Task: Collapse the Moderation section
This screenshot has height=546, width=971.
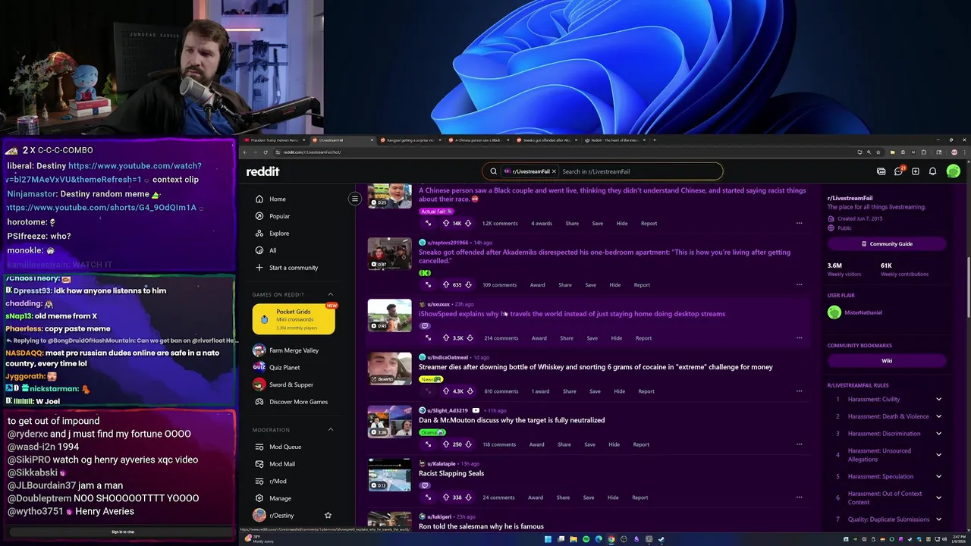Action: pyautogui.click(x=330, y=430)
